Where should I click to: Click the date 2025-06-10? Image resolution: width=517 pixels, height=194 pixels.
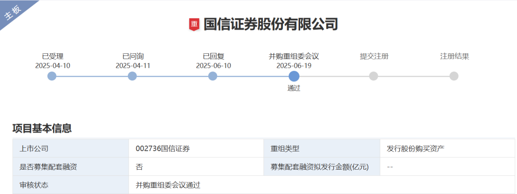214,66
